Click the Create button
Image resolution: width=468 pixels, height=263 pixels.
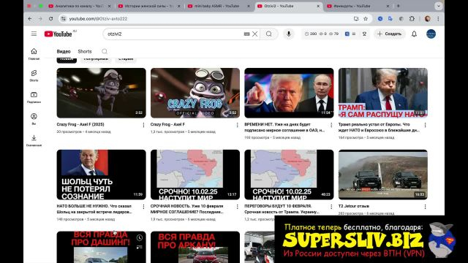(390, 34)
